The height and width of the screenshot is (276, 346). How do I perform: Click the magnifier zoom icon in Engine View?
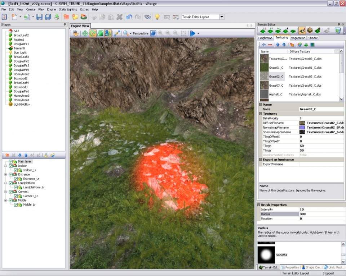[x=126, y=33]
